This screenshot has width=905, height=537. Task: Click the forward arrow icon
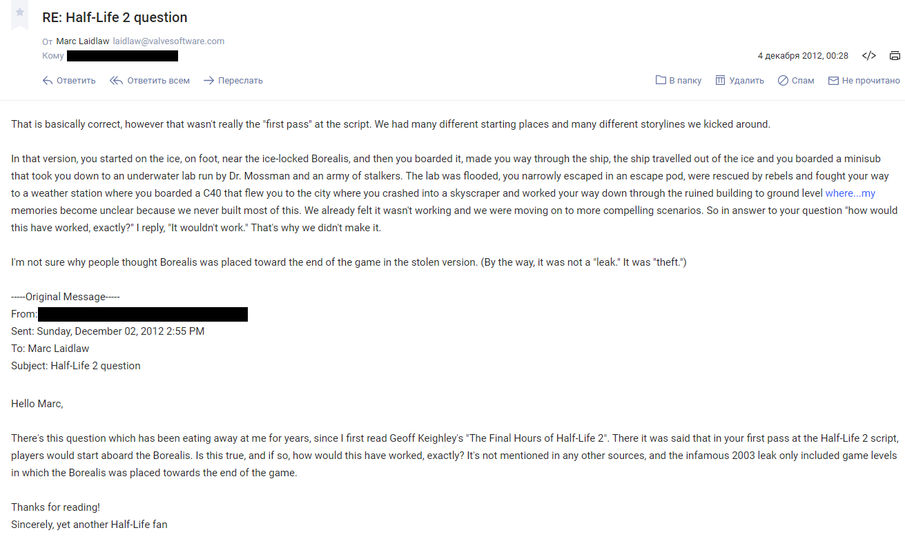[208, 81]
